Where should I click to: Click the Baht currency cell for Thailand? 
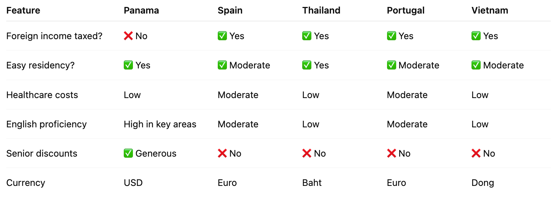(312, 183)
